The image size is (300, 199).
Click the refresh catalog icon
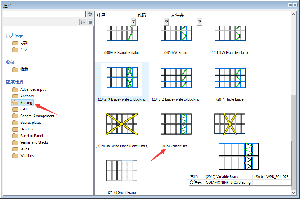tap(83, 22)
